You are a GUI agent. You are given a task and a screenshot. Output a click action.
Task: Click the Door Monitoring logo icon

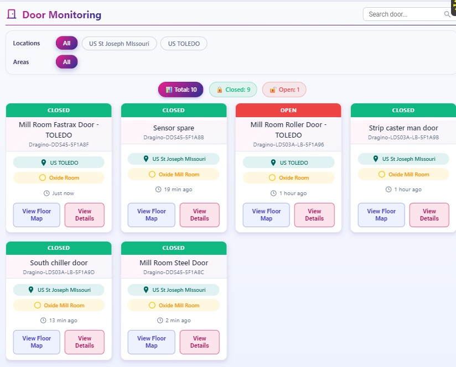(12, 14)
